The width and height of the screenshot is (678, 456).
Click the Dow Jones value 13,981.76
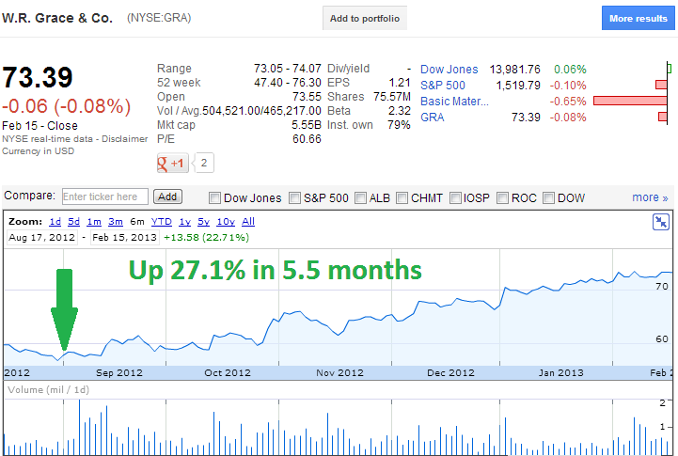point(514,70)
